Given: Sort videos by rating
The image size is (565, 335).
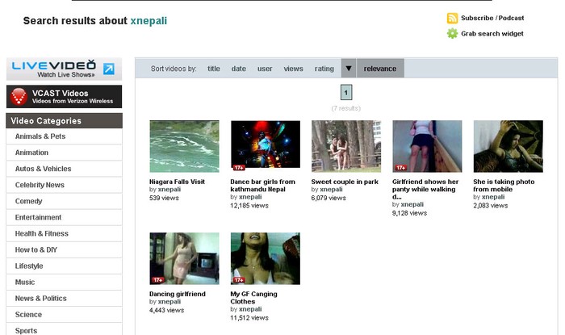Looking at the screenshot, I should point(324,69).
